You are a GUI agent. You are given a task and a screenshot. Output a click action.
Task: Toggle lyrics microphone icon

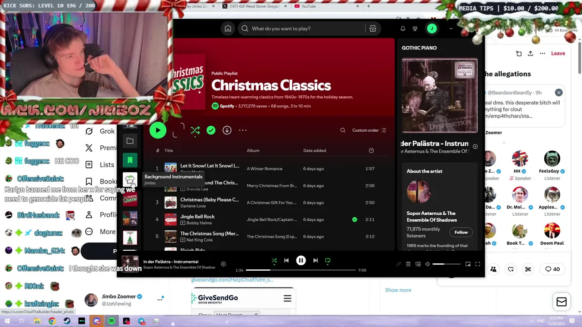click(x=399, y=264)
